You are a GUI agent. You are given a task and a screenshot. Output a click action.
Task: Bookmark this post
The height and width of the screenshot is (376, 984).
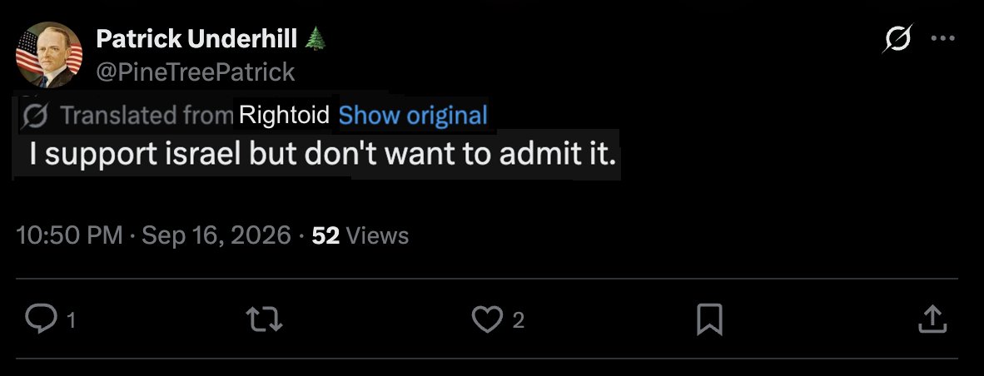(x=710, y=319)
